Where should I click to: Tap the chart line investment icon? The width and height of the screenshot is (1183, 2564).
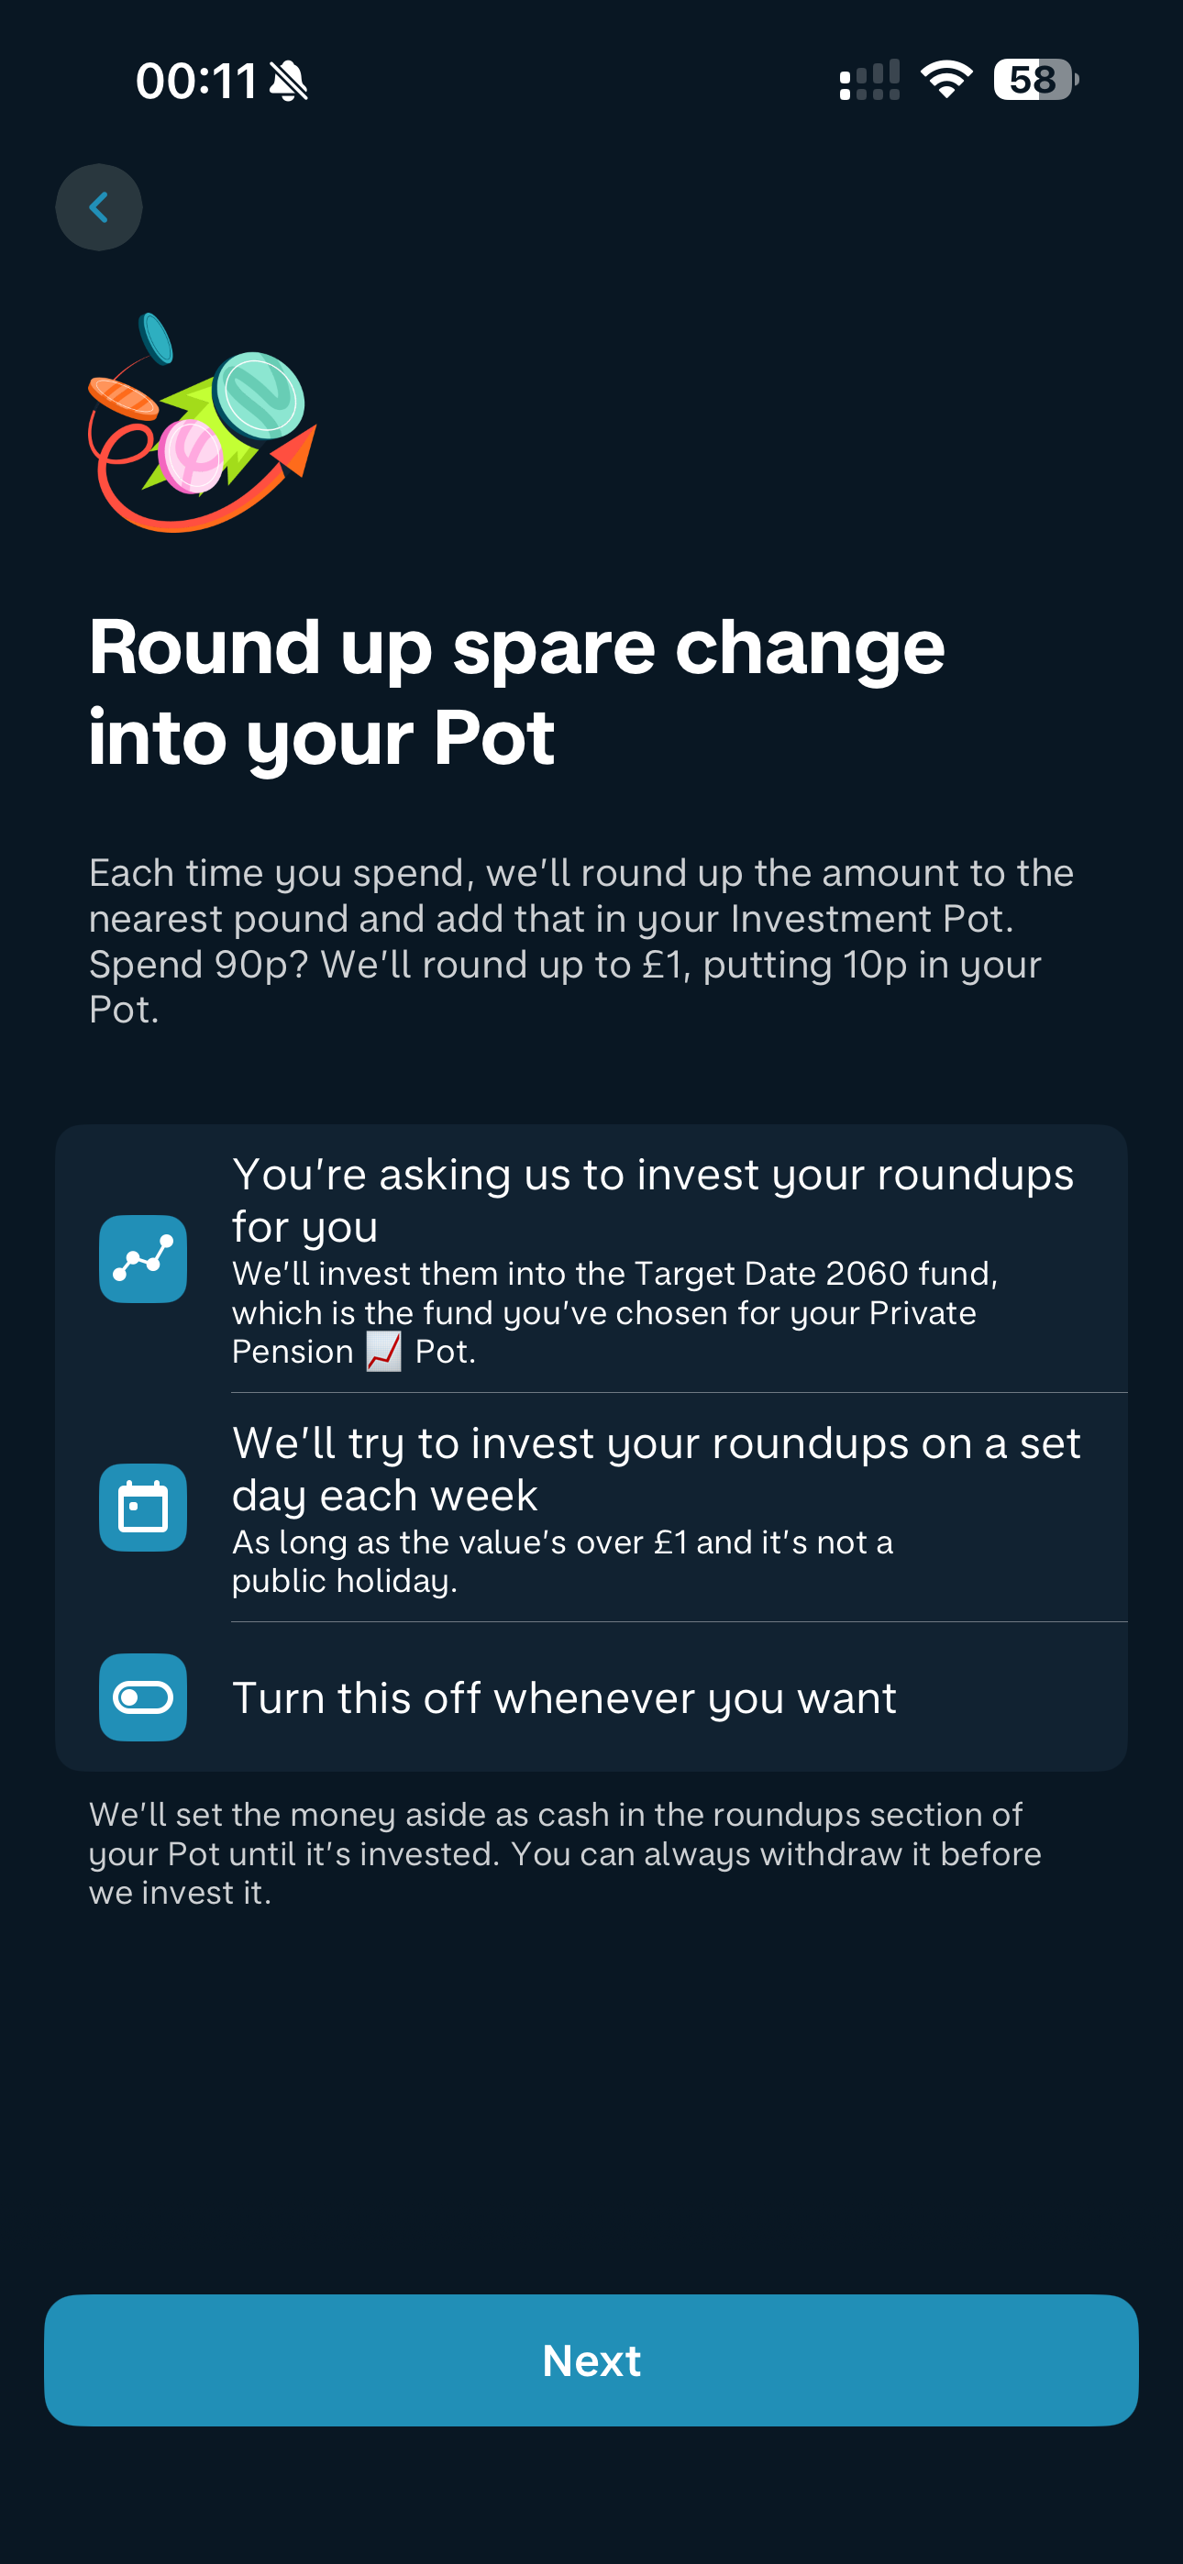pos(143,1259)
